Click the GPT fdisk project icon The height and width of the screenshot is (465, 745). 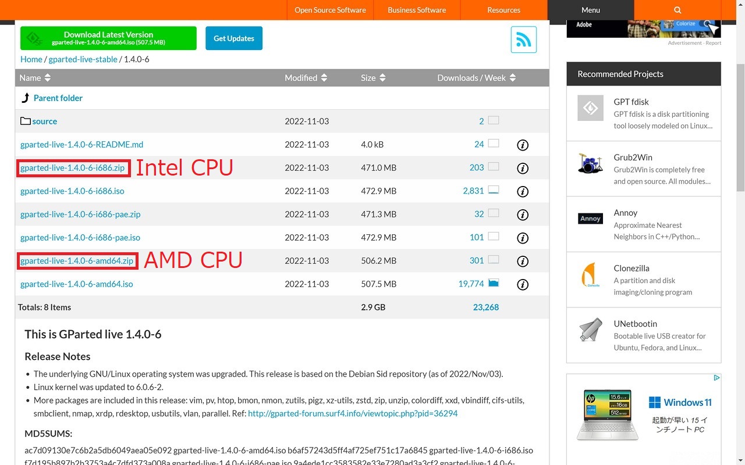point(590,108)
